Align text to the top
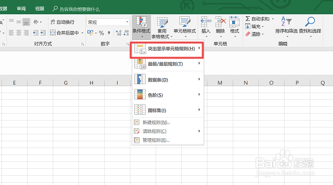Image resolution: width=333 pixels, height=185 pixels. (11, 22)
